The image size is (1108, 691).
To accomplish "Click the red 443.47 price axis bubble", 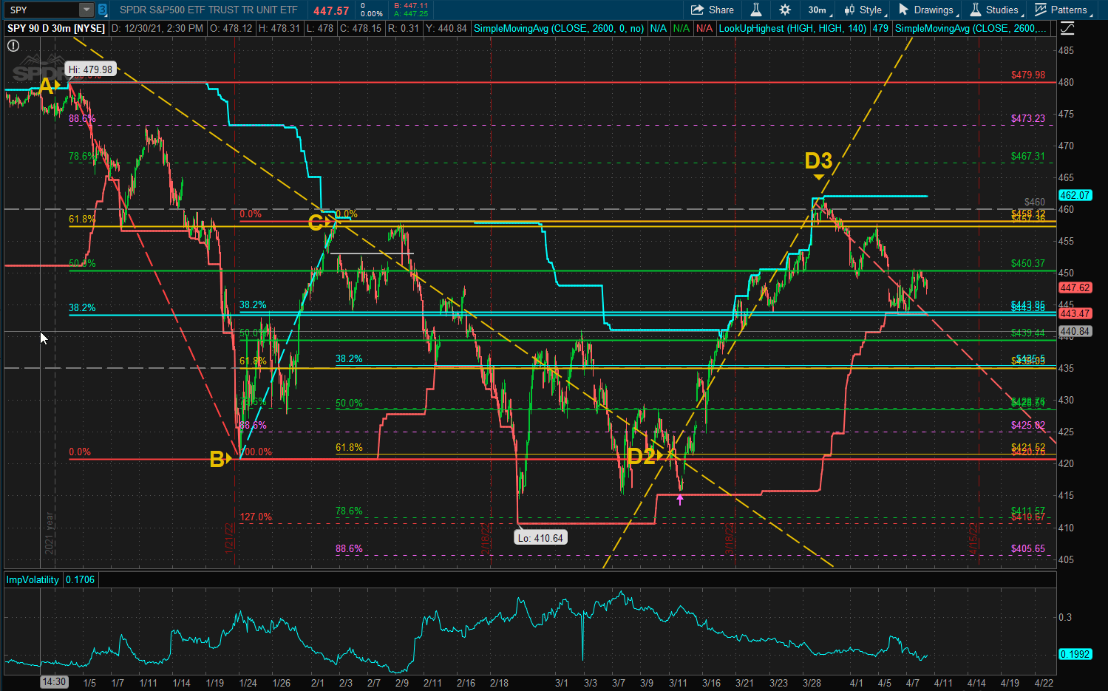I will coord(1075,313).
